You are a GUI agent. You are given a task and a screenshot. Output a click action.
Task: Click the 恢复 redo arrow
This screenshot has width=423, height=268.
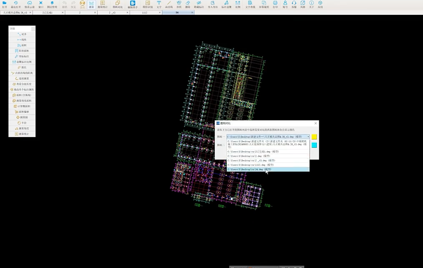tap(73, 4)
